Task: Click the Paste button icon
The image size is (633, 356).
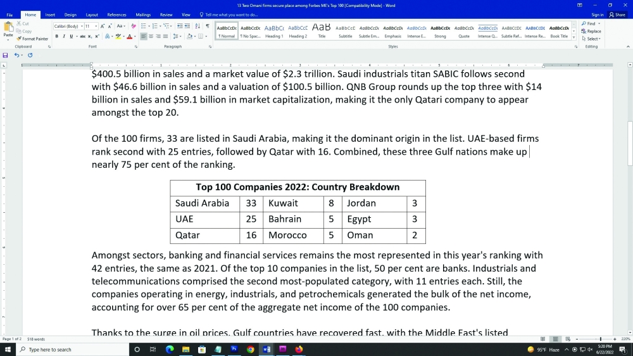Action: [x=8, y=27]
